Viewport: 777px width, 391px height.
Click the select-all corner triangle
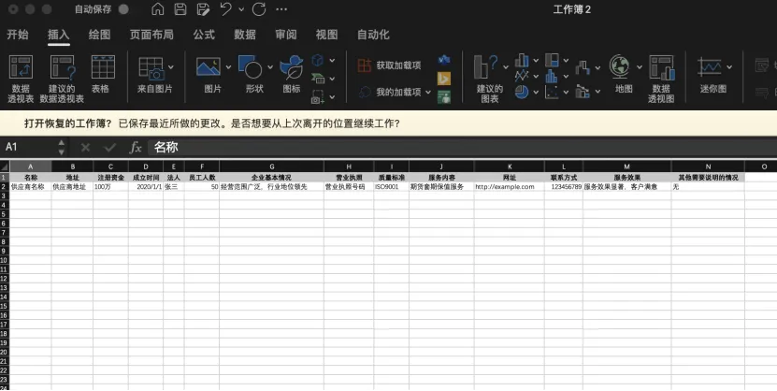click(5, 167)
